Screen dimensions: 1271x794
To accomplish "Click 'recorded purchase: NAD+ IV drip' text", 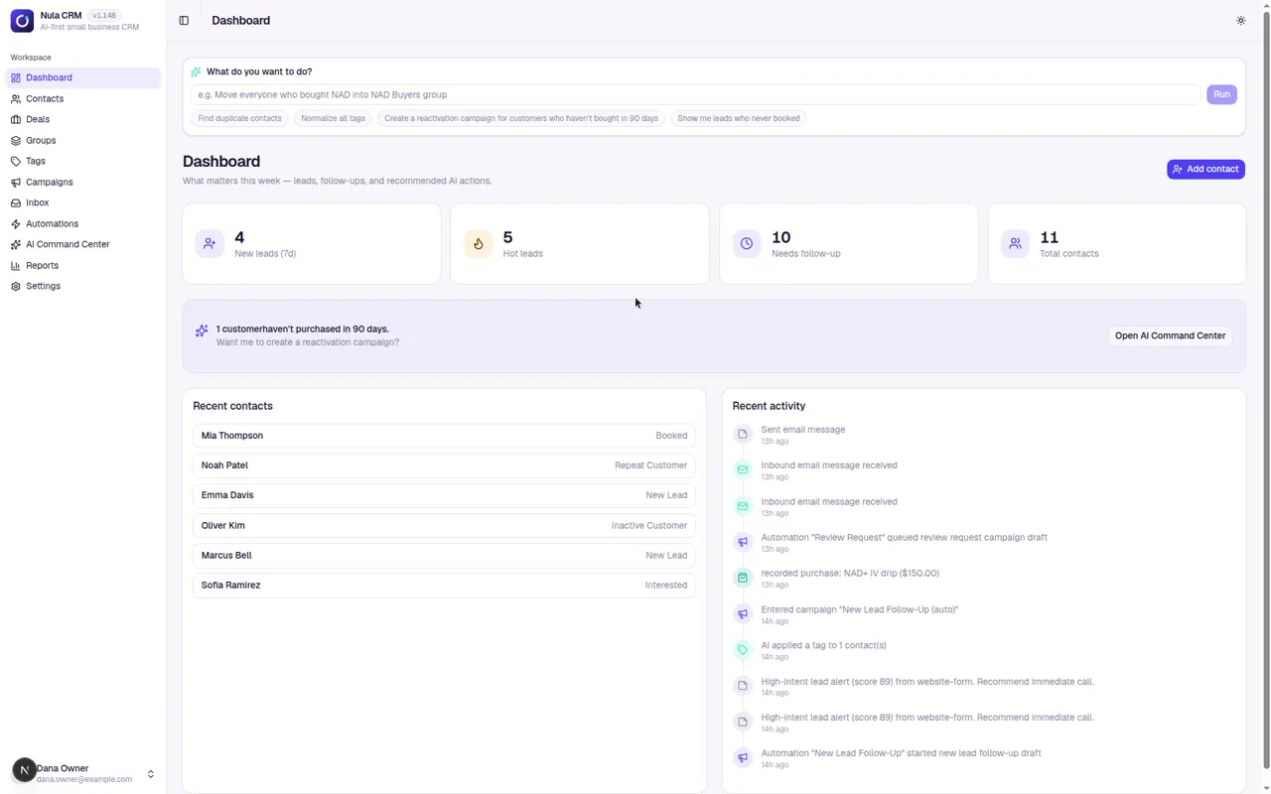I will click(850, 574).
